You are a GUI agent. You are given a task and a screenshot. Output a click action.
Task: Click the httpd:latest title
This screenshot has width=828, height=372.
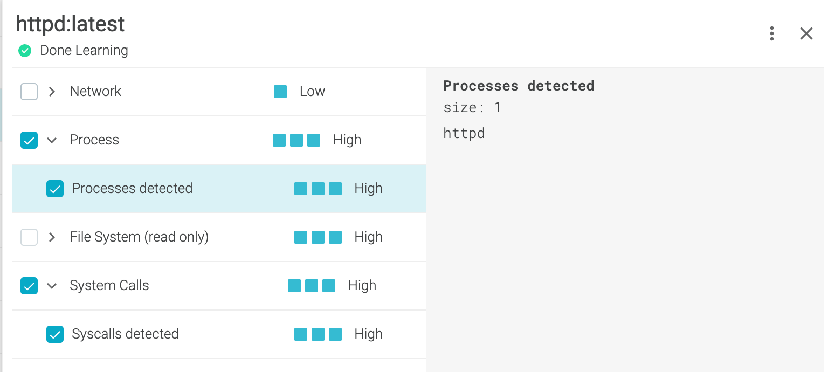(x=70, y=24)
